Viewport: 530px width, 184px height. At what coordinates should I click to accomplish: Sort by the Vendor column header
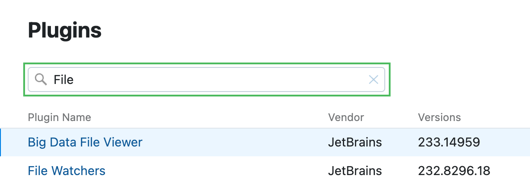point(346,117)
